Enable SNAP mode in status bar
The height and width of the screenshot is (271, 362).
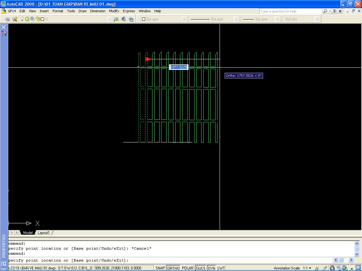[160, 268]
